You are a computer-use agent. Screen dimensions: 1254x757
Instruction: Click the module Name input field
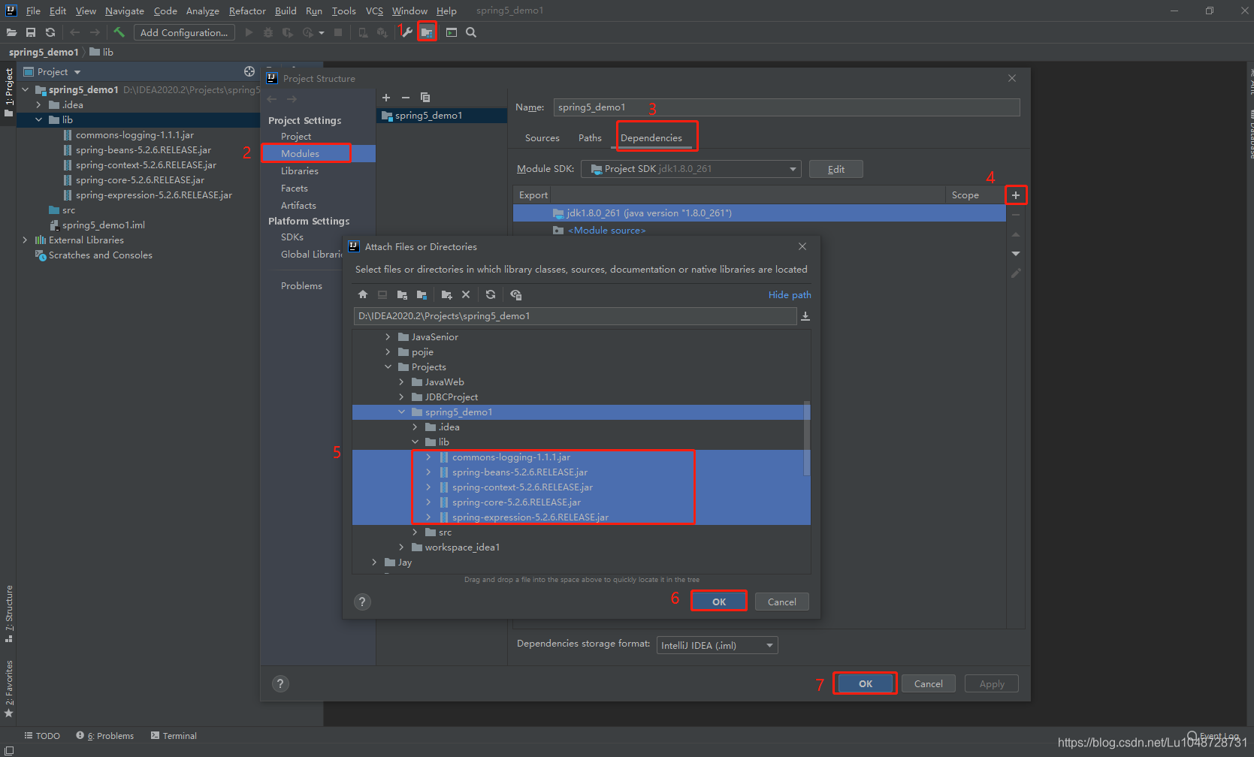click(787, 107)
